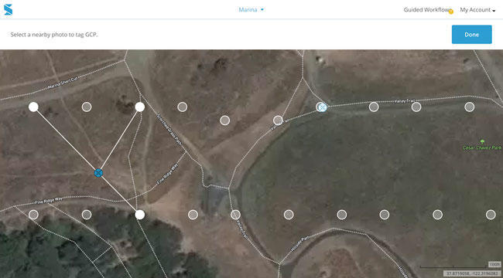The height and width of the screenshot is (278, 503).
Task: Select gray photo point on Valley Trail lower path
Action: tap(235, 215)
